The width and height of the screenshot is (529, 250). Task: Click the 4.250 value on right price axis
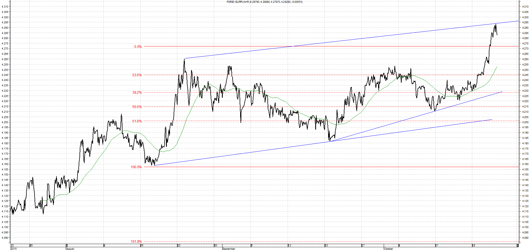tap(525, 70)
